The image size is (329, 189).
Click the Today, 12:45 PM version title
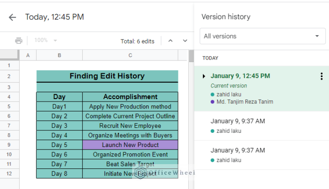pyautogui.click(x=54, y=17)
